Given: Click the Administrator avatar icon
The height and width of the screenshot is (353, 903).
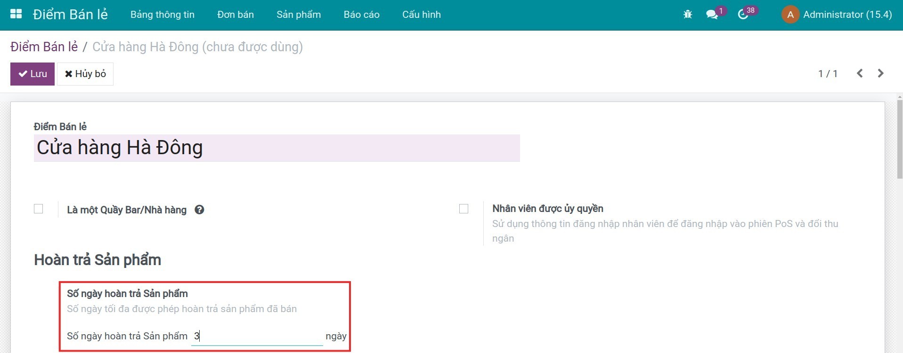Looking at the screenshot, I should point(790,15).
